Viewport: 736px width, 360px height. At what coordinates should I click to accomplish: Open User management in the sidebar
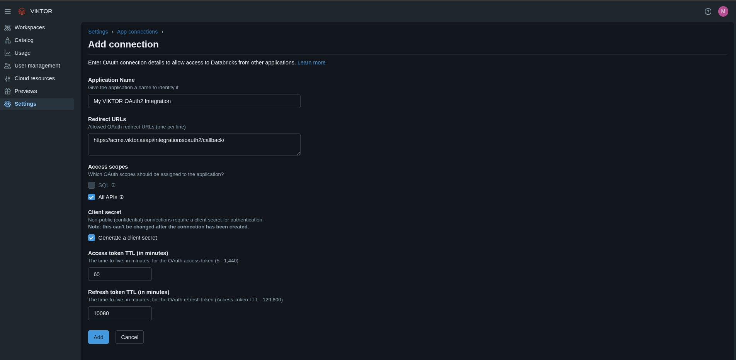coord(37,66)
